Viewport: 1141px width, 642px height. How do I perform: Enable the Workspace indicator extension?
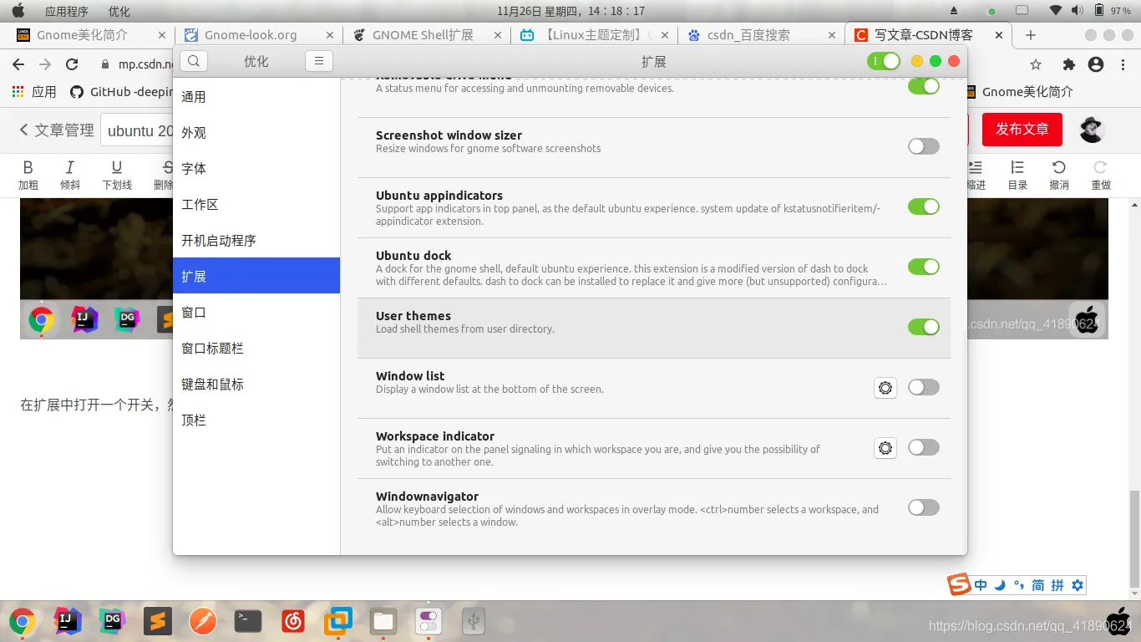click(924, 447)
